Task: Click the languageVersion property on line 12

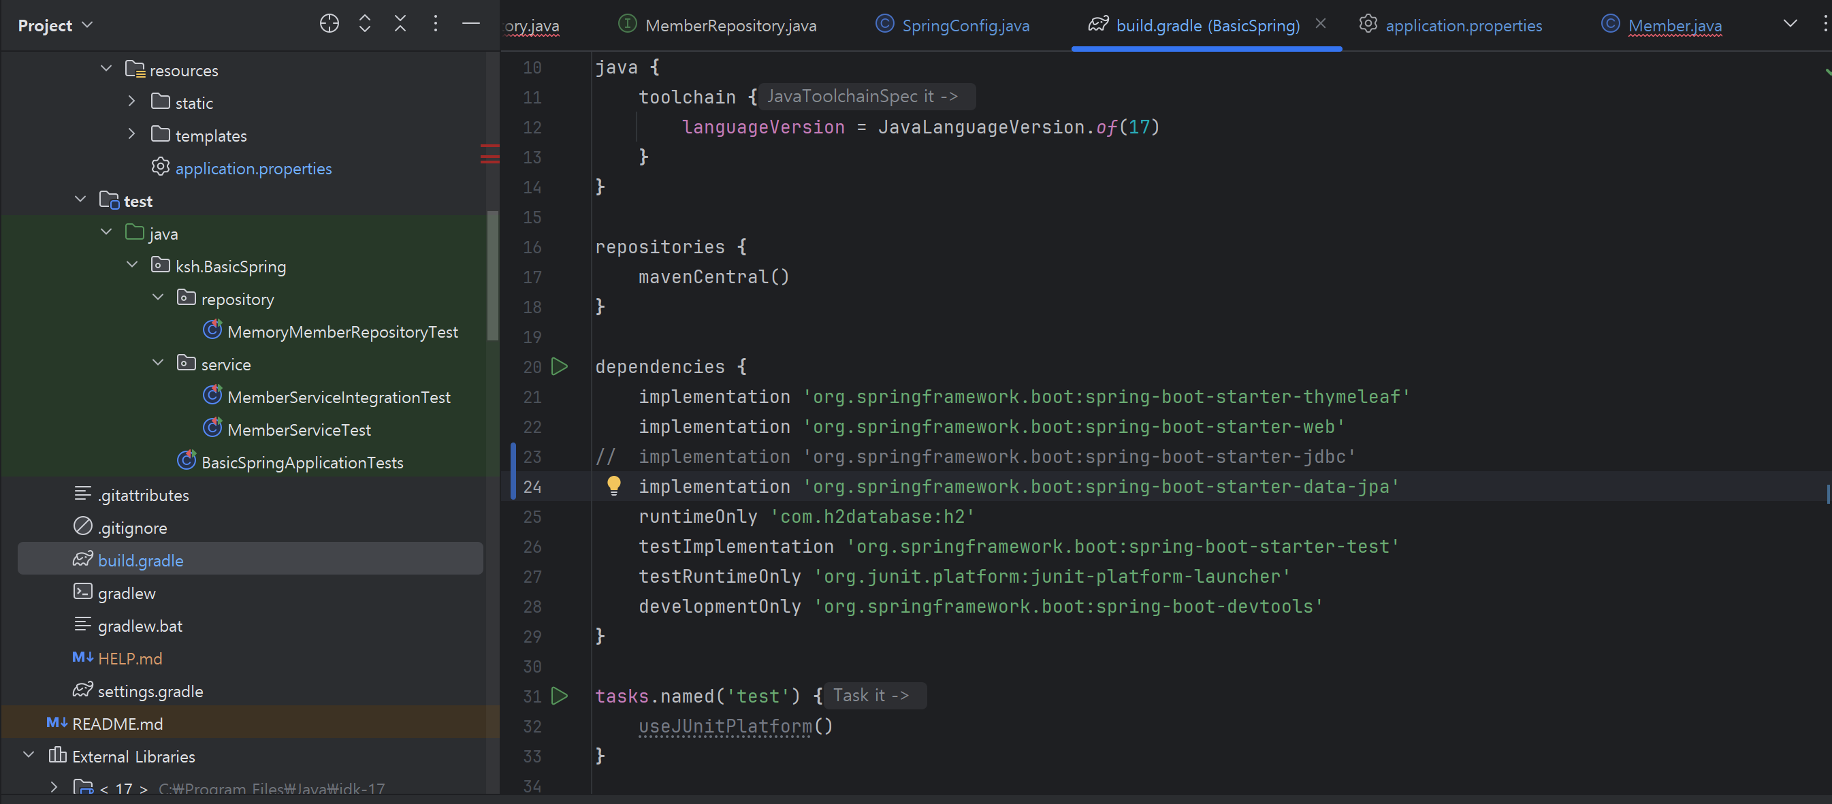Action: coord(762,127)
